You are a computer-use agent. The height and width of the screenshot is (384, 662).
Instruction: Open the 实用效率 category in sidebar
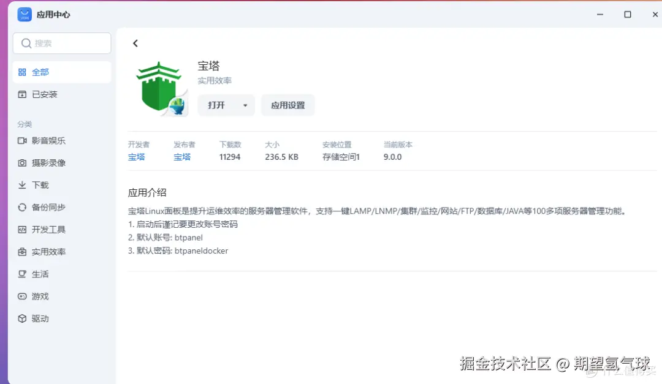(x=62, y=252)
